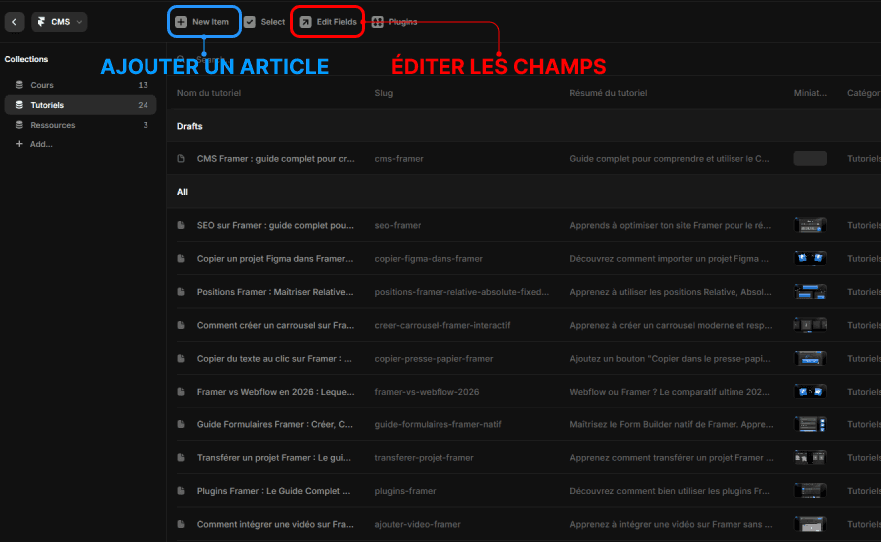
Task: Click the page icon for Plugins Framer row
Action: pos(181,491)
